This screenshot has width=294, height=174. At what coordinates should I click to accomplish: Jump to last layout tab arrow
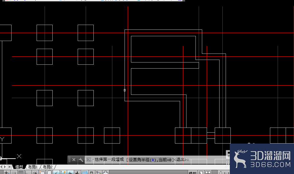[x=10, y=167]
